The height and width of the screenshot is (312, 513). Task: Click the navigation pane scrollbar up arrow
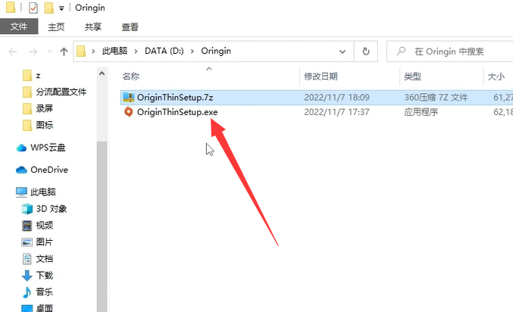point(102,73)
